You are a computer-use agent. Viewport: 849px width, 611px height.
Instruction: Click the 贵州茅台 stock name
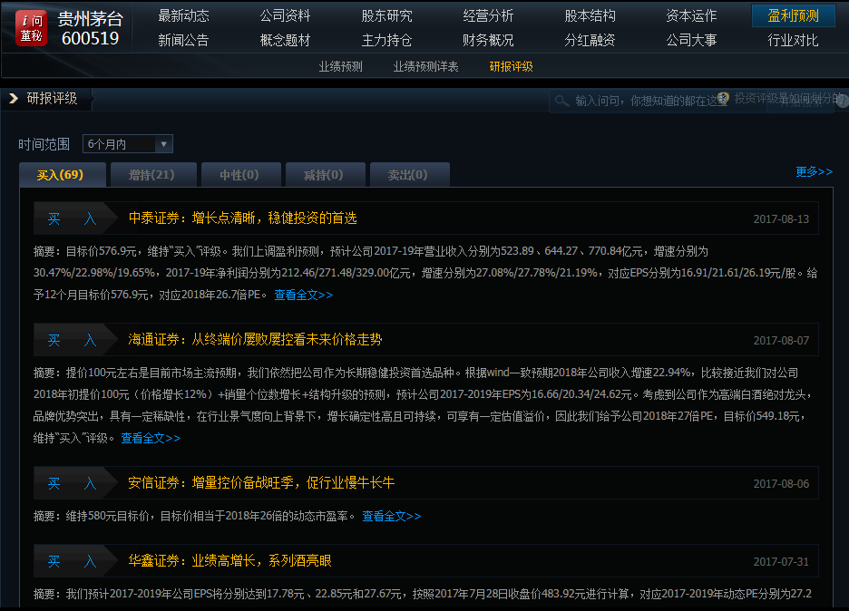(x=91, y=19)
